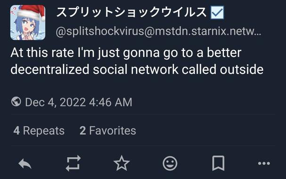This screenshot has width=286, height=179.
Task: View the list of 4 Repeats
Action: pos(39,130)
